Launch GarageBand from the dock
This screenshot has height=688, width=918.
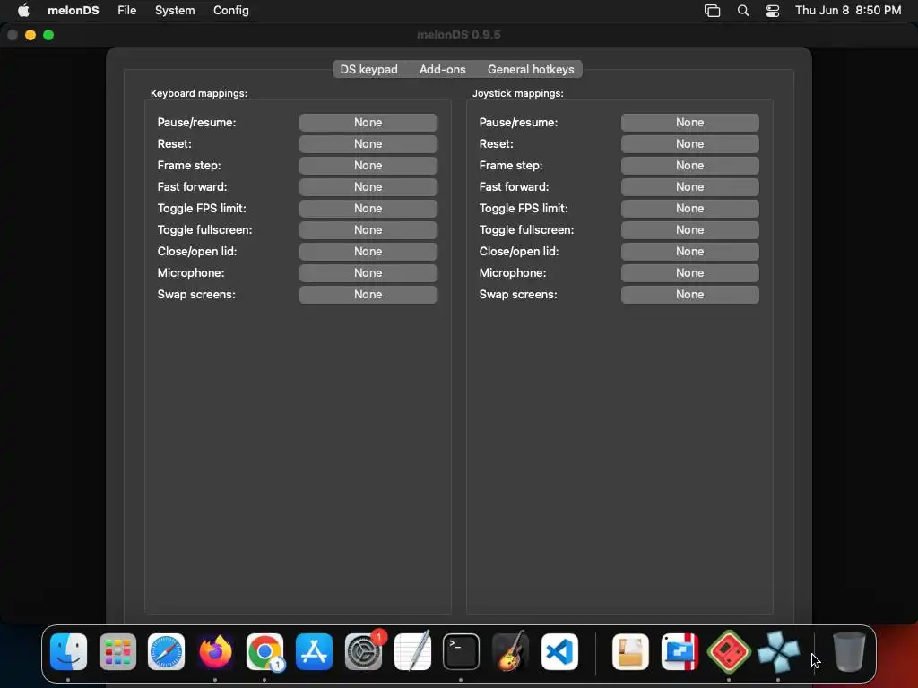coord(510,651)
